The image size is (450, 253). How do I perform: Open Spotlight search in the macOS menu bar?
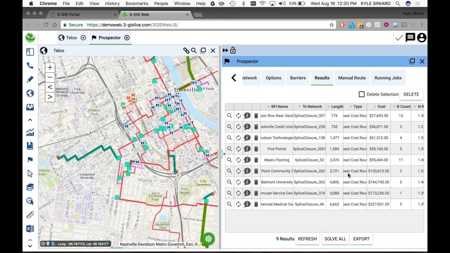398,4
